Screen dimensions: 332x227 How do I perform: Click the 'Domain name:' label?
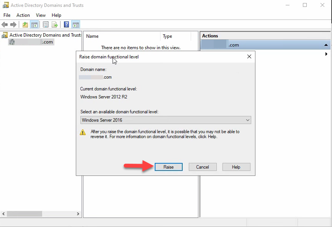point(93,69)
